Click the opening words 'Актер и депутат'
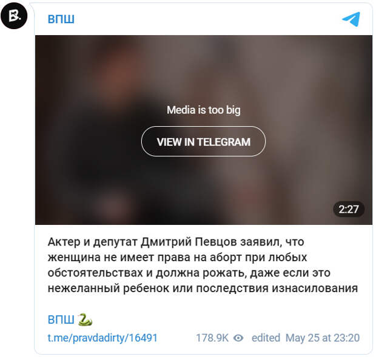The height and width of the screenshot is (357, 376). (x=93, y=242)
